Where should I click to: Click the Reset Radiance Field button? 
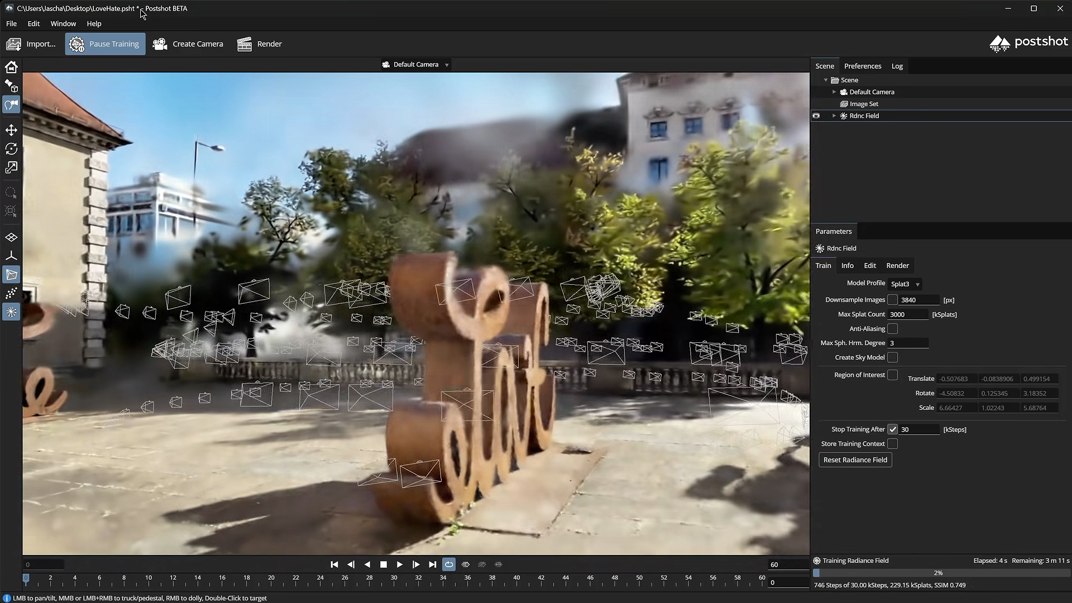tap(855, 460)
